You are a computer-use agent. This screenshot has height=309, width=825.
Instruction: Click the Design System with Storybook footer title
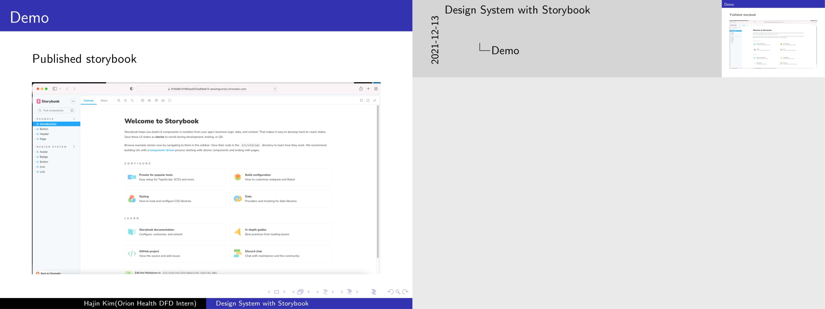click(262, 303)
